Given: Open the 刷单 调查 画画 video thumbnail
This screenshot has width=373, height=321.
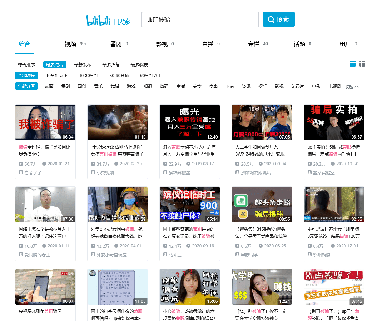Looking at the screenshot, I should [x=190, y=286].
